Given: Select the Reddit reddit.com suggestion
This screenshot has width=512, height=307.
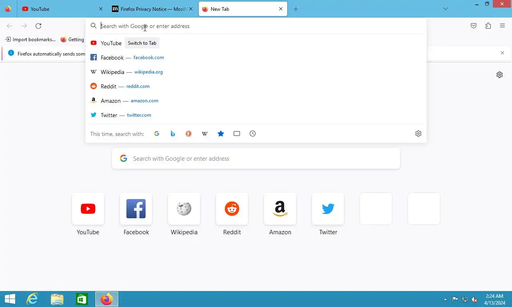Looking at the screenshot, I should point(256,86).
